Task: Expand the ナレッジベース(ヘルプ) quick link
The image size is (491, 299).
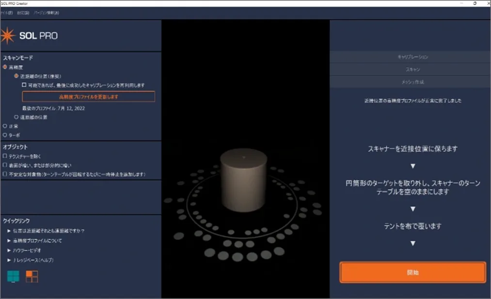Action: pos(31,260)
